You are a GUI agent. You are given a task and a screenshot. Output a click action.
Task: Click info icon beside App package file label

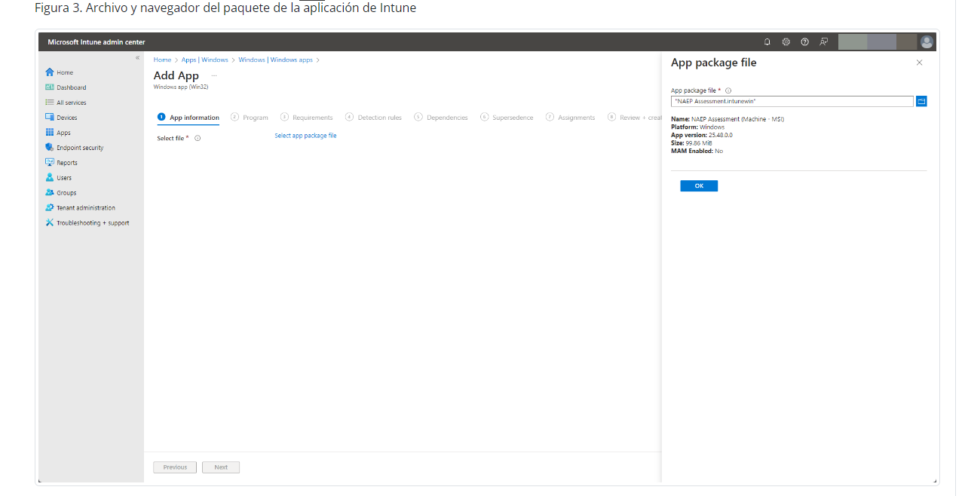(728, 90)
